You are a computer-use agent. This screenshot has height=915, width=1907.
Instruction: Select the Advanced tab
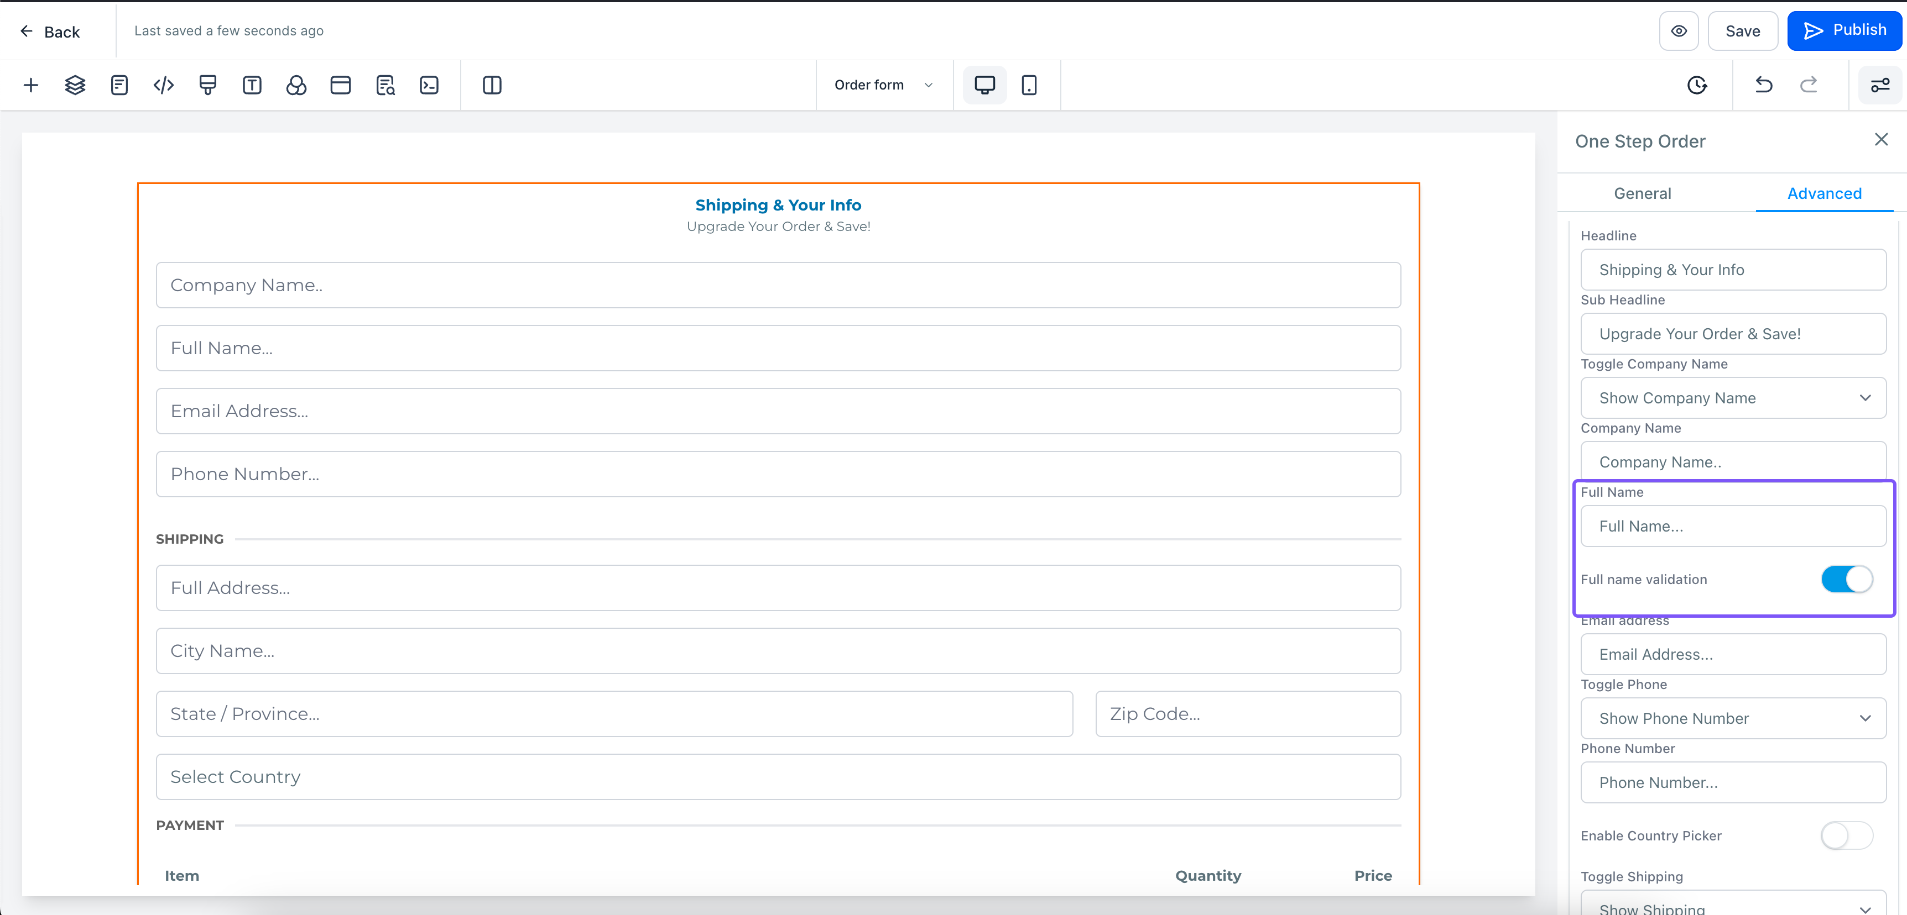1823,193
